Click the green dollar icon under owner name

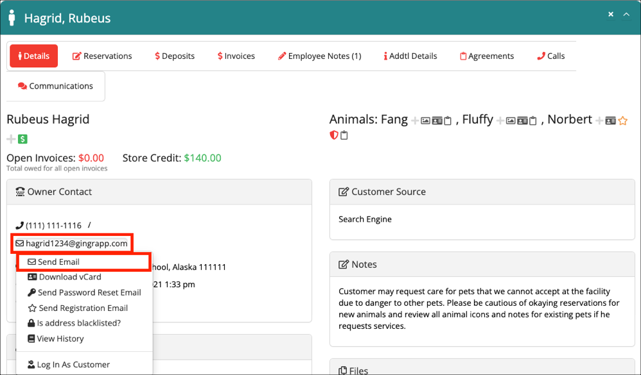pyautogui.click(x=22, y=139)
